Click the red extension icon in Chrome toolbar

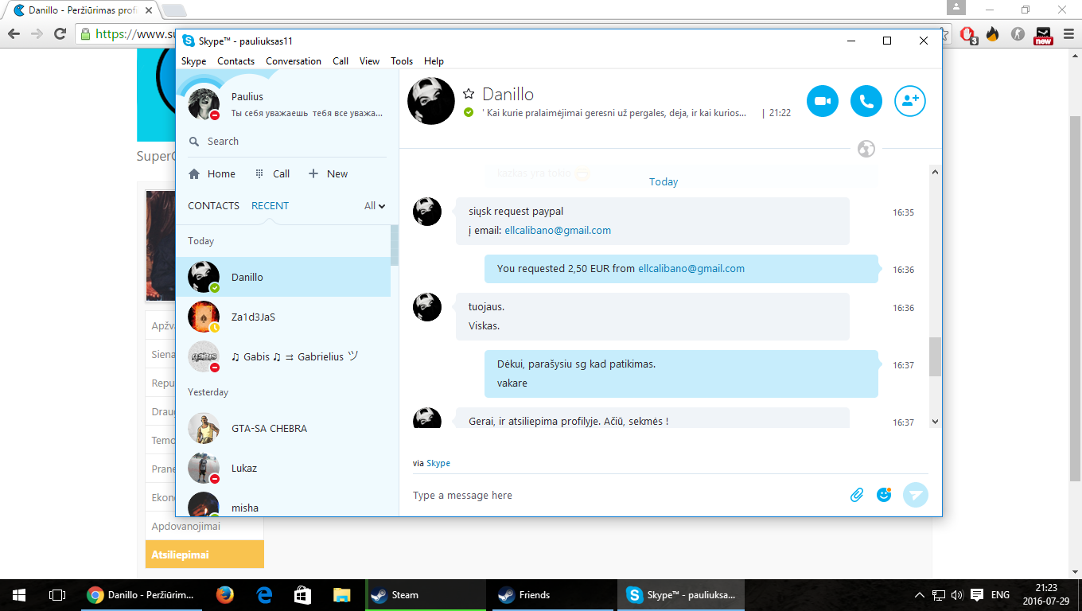(x=968, y=34)
